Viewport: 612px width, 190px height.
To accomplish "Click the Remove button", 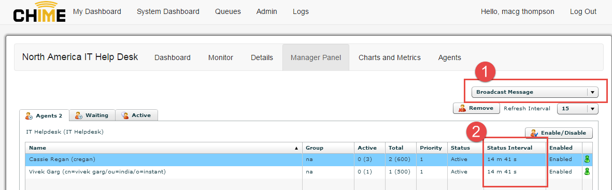I will (476, 108).
